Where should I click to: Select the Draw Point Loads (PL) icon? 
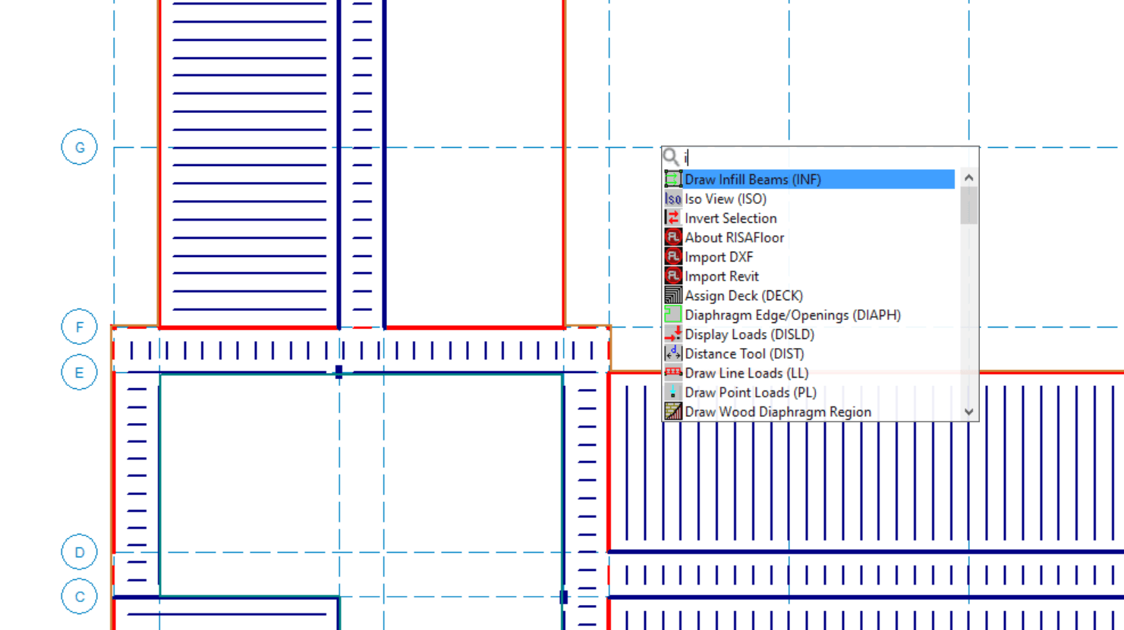672,392
